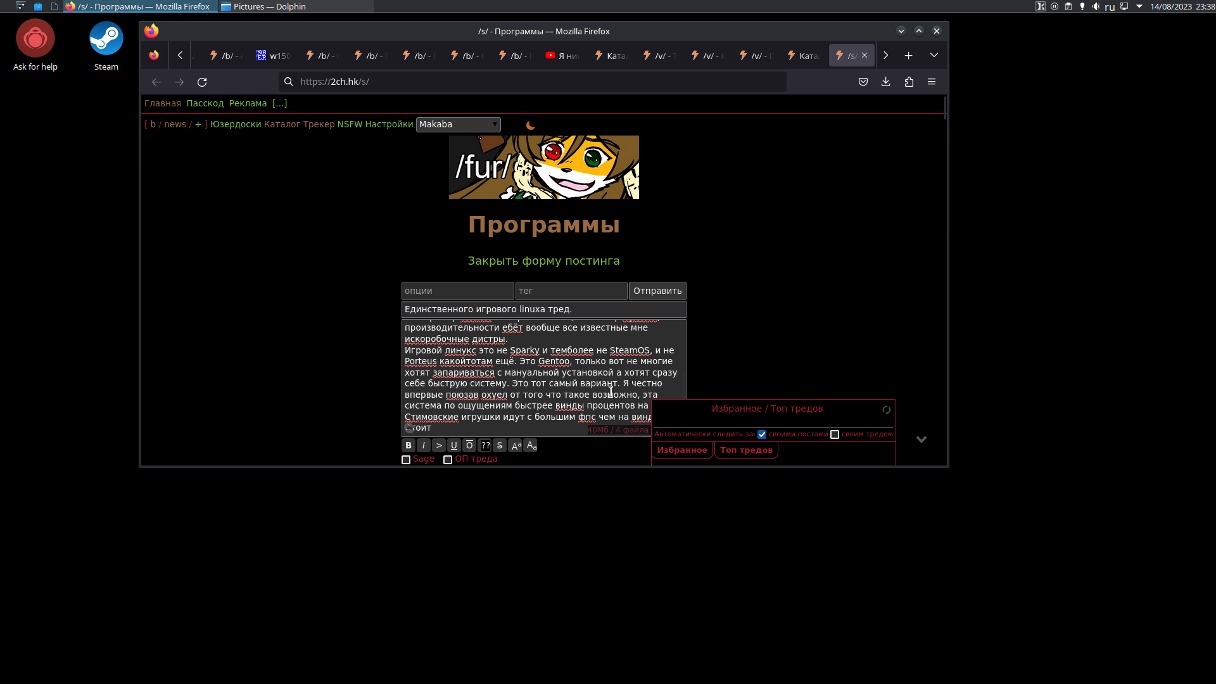Insert quote with the > button
The image size is (1216, 684).
coord(439,445)
